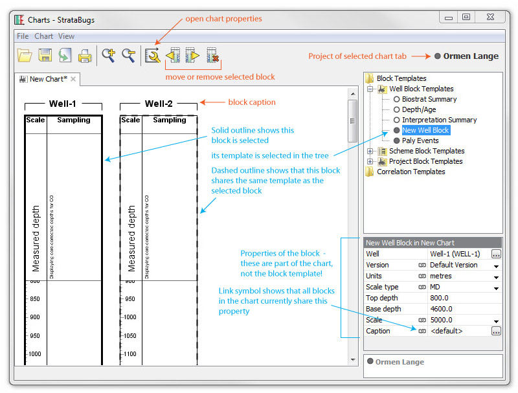
Task: Remove the selected block
Action: pos(212,55)
